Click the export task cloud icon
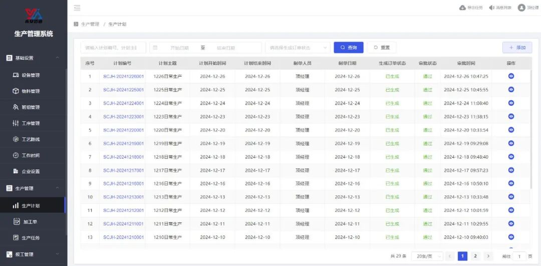Viewport: 541px width, 266px height. (462, 8)
